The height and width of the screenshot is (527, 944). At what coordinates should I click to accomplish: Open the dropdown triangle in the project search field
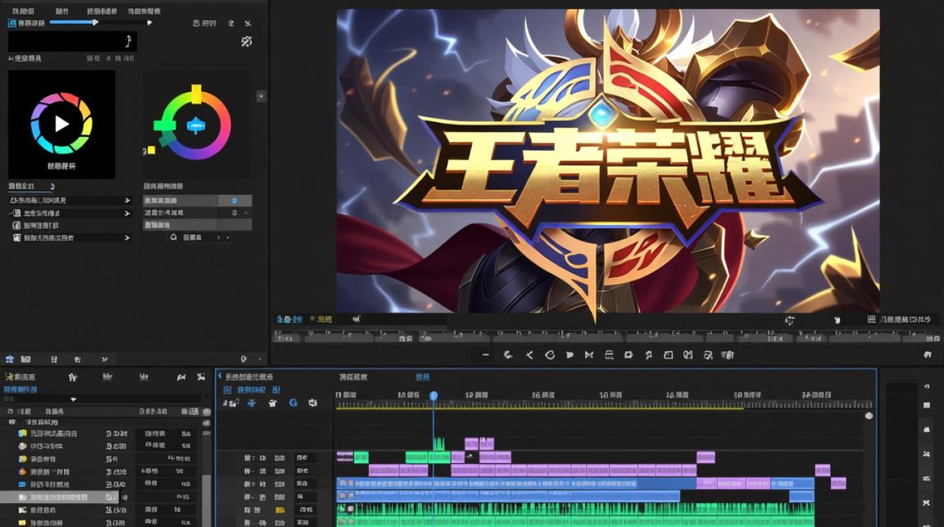pos(74,400)
